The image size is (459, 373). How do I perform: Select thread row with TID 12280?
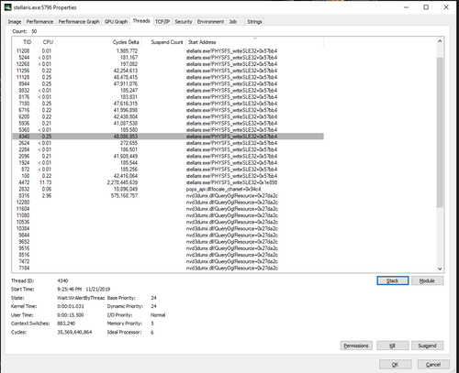[168, 203]
